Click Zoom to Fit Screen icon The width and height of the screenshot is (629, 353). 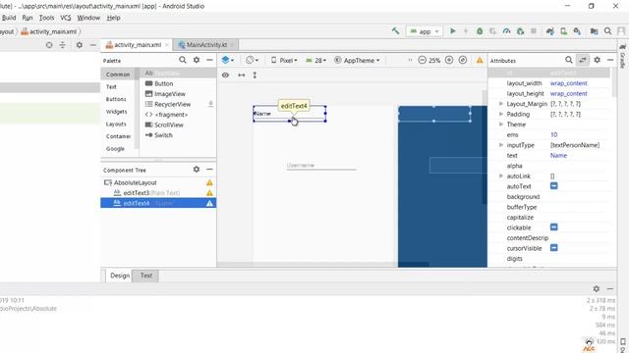463,60
